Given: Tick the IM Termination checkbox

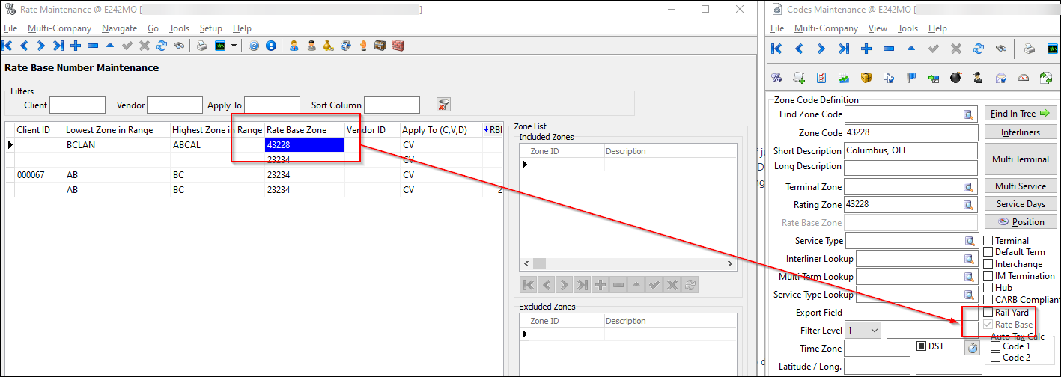Looking at the screenshot, I should (988, 276).
